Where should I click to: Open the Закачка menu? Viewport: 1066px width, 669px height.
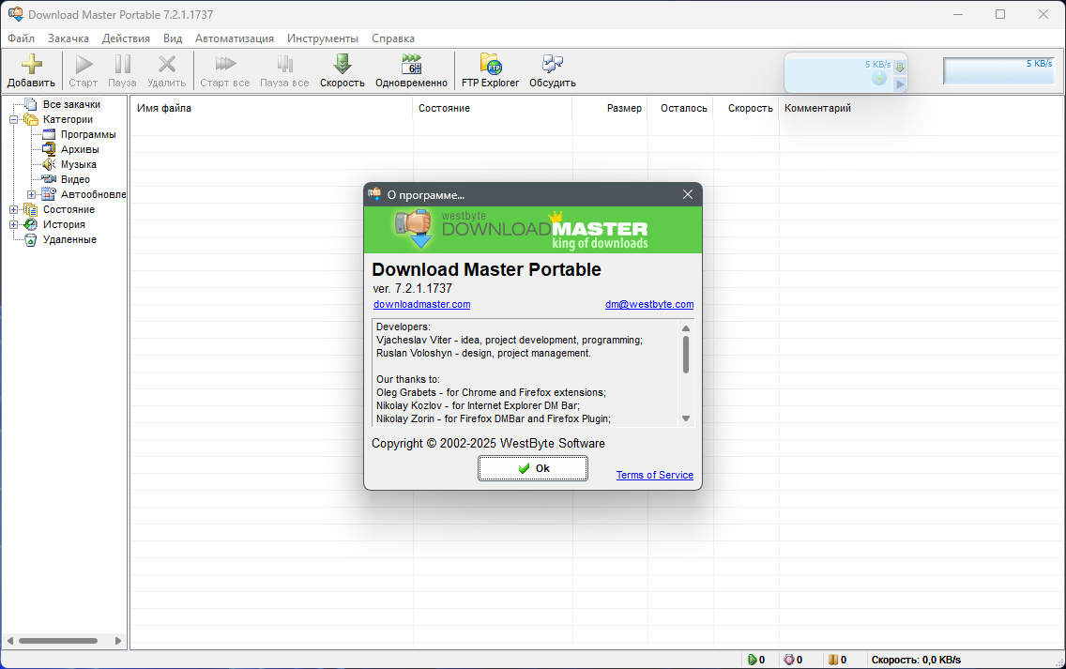click(x=68, y=38)
